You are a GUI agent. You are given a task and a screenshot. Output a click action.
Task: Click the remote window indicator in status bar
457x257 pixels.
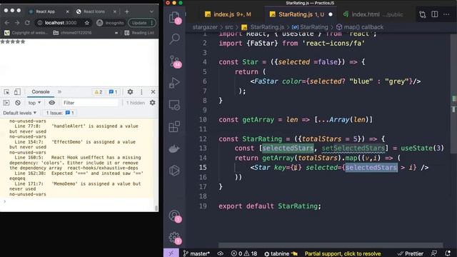[171, 253]
